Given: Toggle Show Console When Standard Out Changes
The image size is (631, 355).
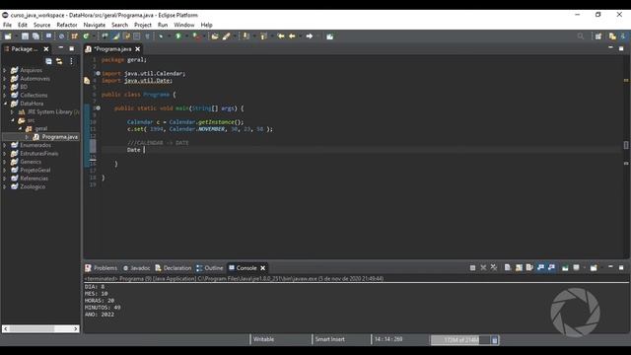Looking at the screenshot, I should pos(541,267).
